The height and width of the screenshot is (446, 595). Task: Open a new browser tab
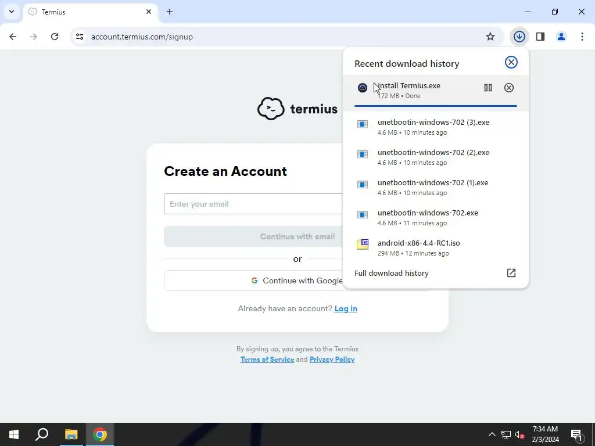170,12
